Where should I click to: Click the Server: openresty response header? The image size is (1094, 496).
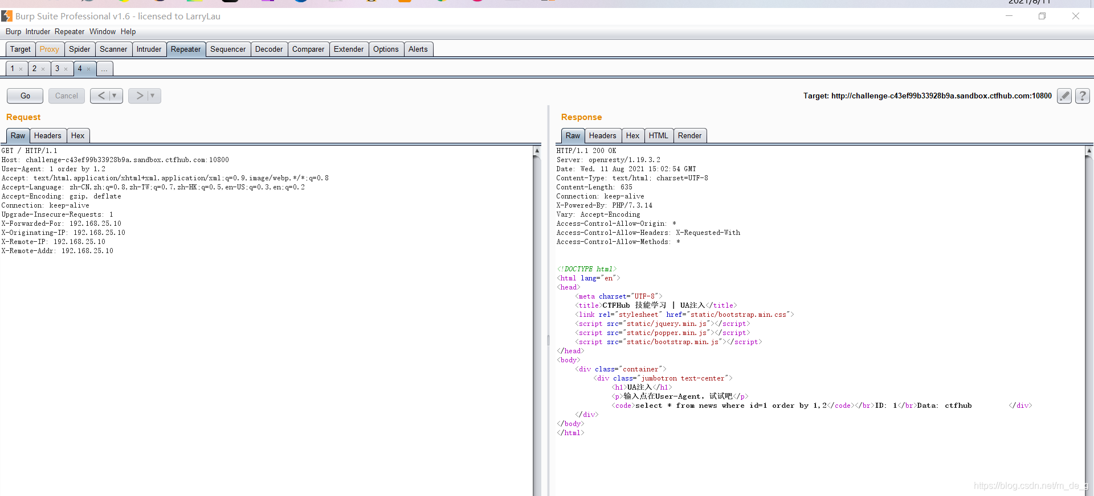pos(609,160)
